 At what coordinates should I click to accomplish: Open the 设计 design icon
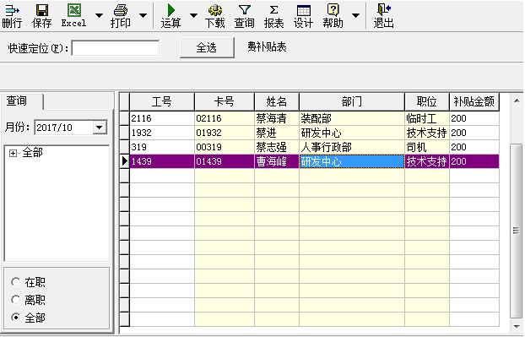coord(303,16)
